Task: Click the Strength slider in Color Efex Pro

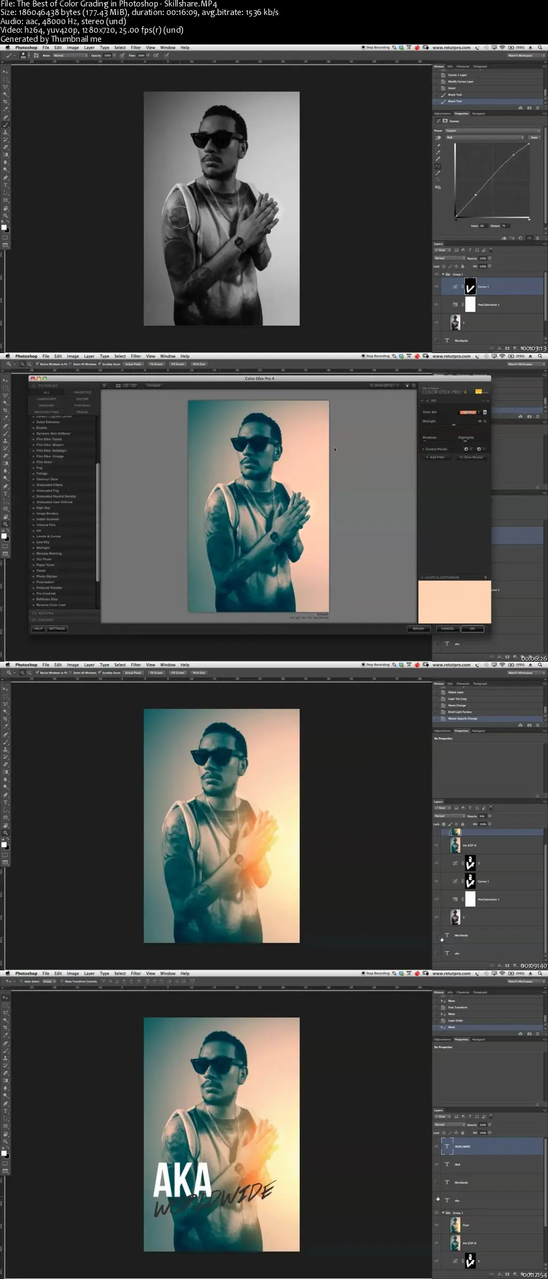Action: (x=454, y=424)
